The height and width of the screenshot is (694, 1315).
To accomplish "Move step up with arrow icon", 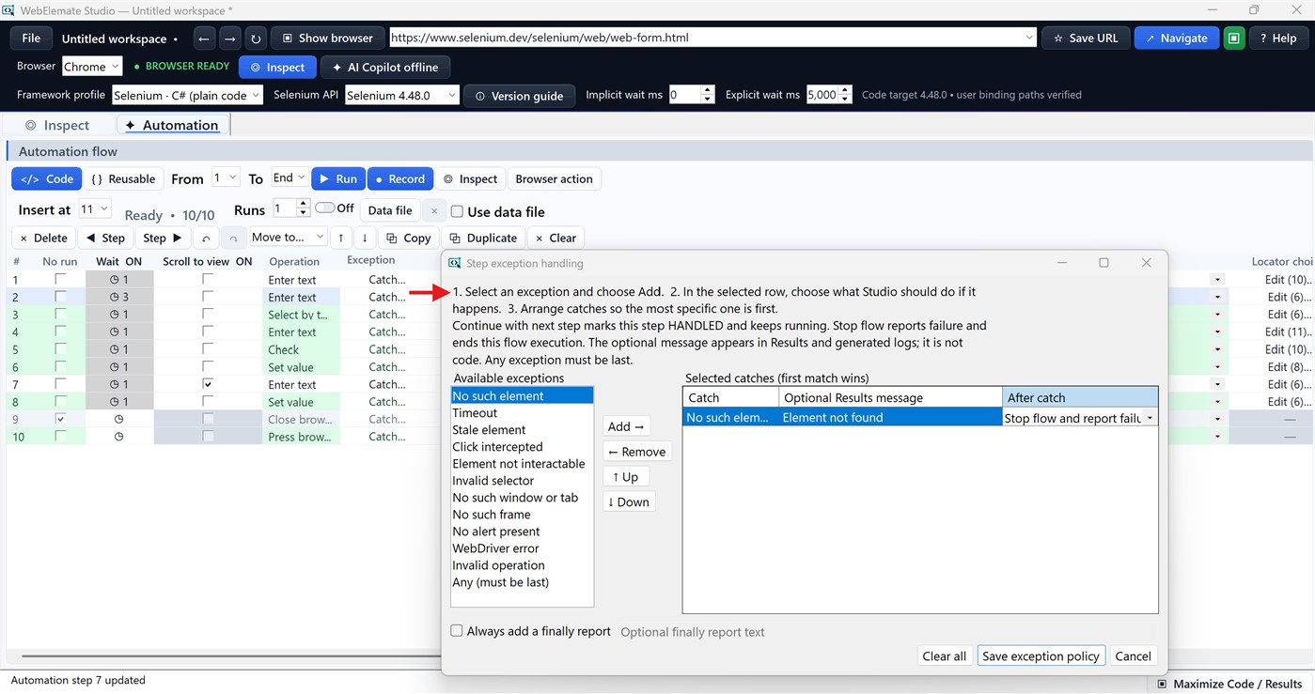I will click(x=341, y=239).
